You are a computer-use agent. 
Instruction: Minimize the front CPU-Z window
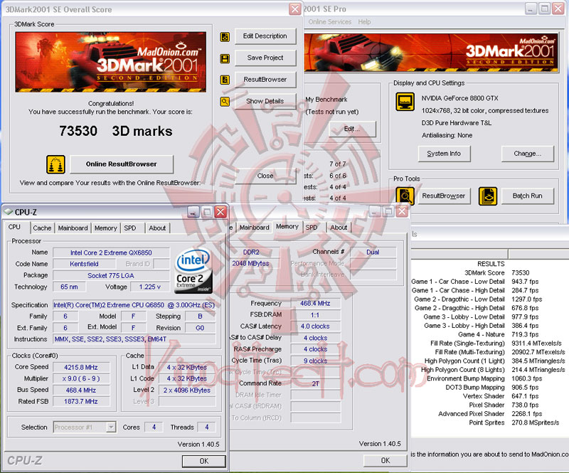[193, 212]
